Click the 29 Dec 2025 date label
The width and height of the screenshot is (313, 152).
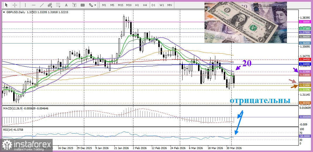(84, 148)
